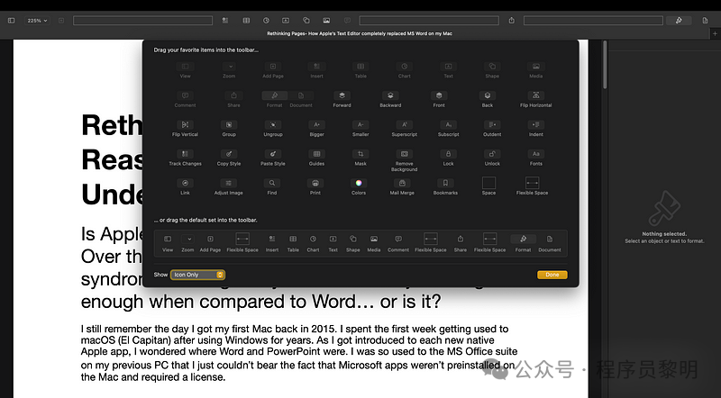Pick the Back arrange icon

[488, 95]
